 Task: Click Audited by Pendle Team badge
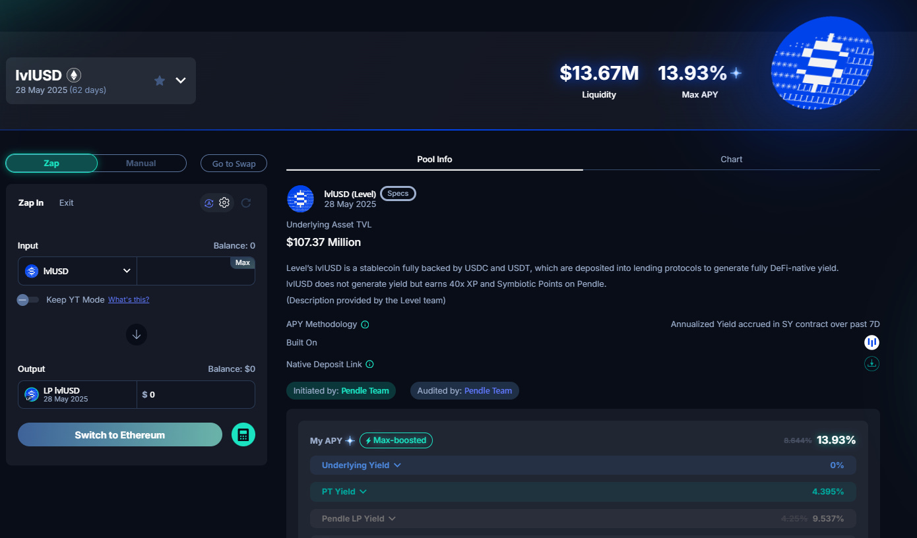464,390
